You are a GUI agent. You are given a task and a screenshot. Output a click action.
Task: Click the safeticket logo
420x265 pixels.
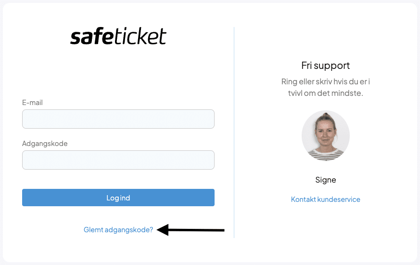(118, 37)
